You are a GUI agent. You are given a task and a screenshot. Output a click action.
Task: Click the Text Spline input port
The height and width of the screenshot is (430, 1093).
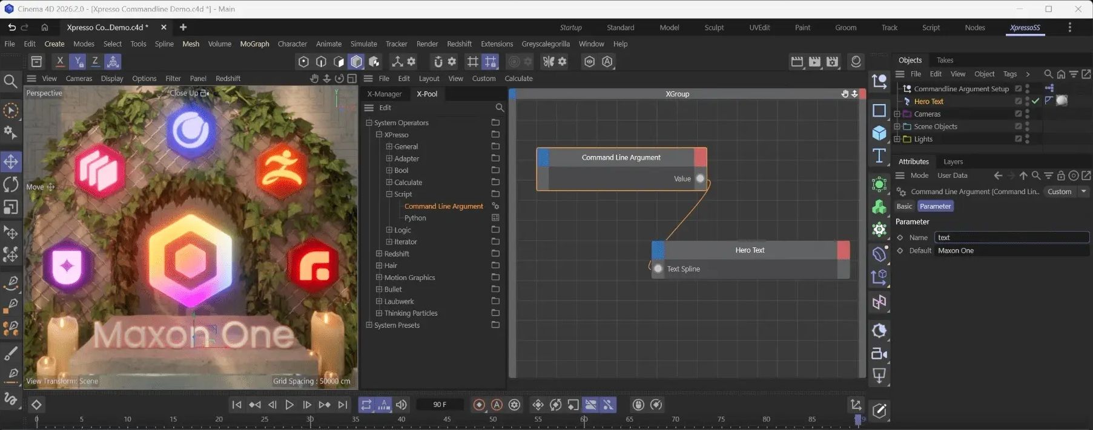coord(658,269)
